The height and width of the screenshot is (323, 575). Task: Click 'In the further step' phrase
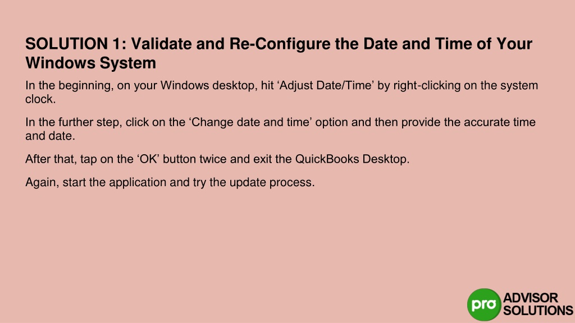(x=74, y=122)
